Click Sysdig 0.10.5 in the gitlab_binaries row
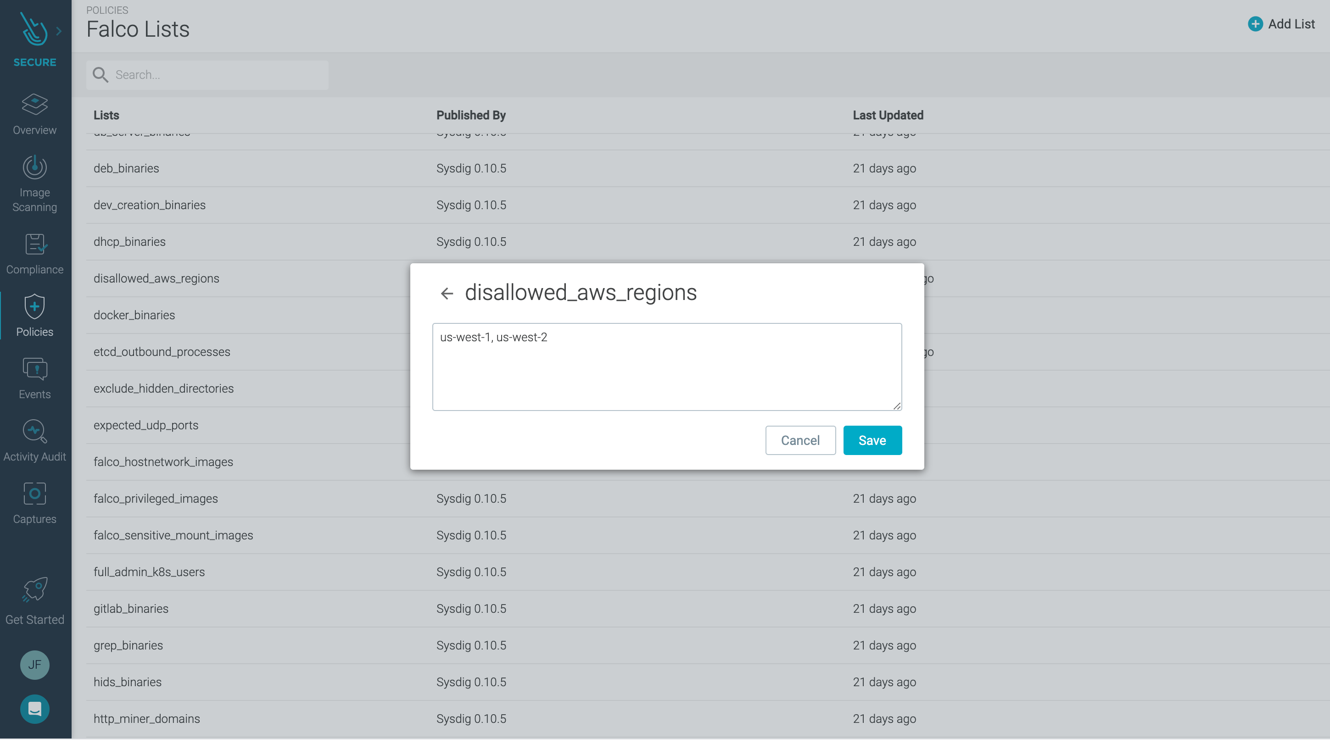Image resolution: width=1330 pixels, height=744 pixels. tap(471, 608)
